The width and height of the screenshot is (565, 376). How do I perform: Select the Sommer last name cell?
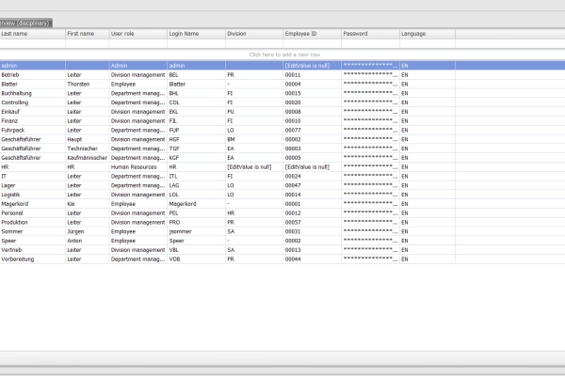pyautogui.click(x=32, y=232)
